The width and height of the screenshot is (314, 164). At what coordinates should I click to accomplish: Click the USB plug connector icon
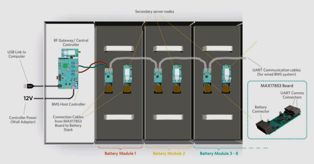pos(28,86)
